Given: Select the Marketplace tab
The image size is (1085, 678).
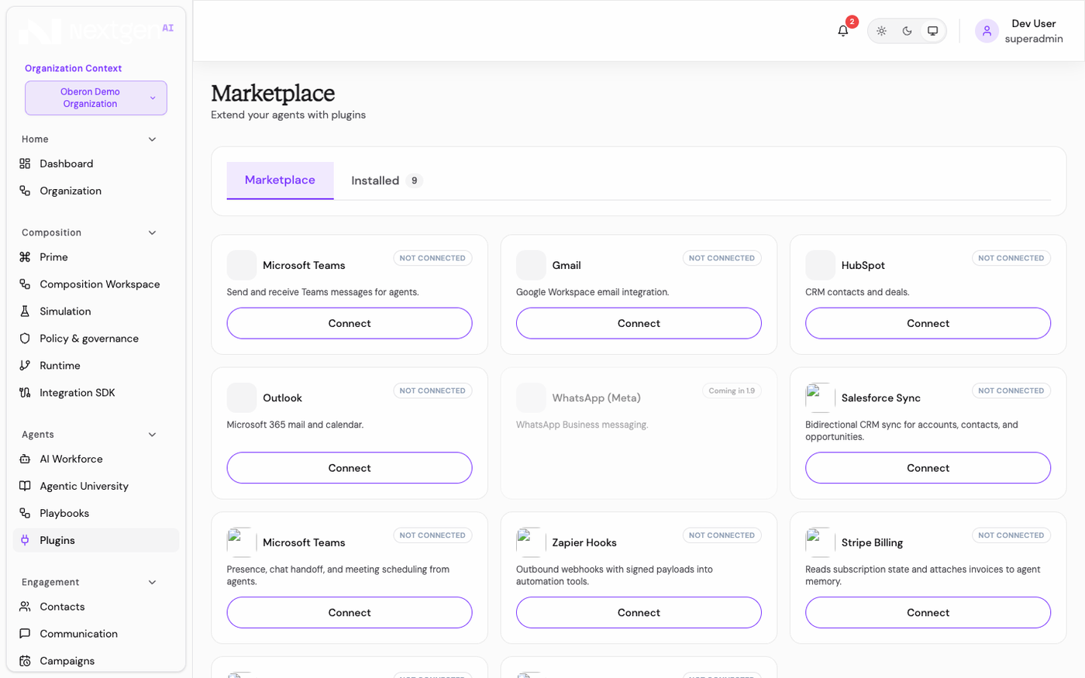Looking at the screenshot, I should [280, 181].
